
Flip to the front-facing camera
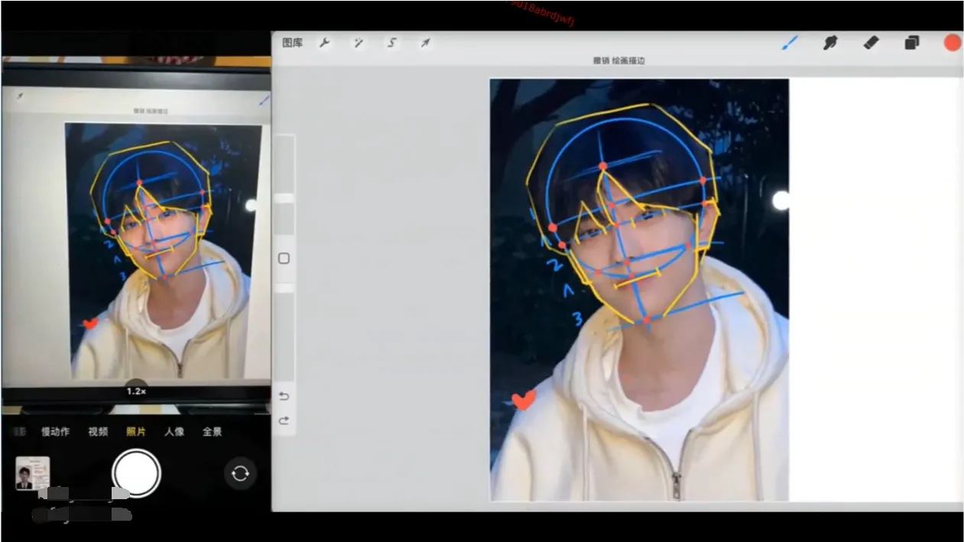(x=241, y=474)
